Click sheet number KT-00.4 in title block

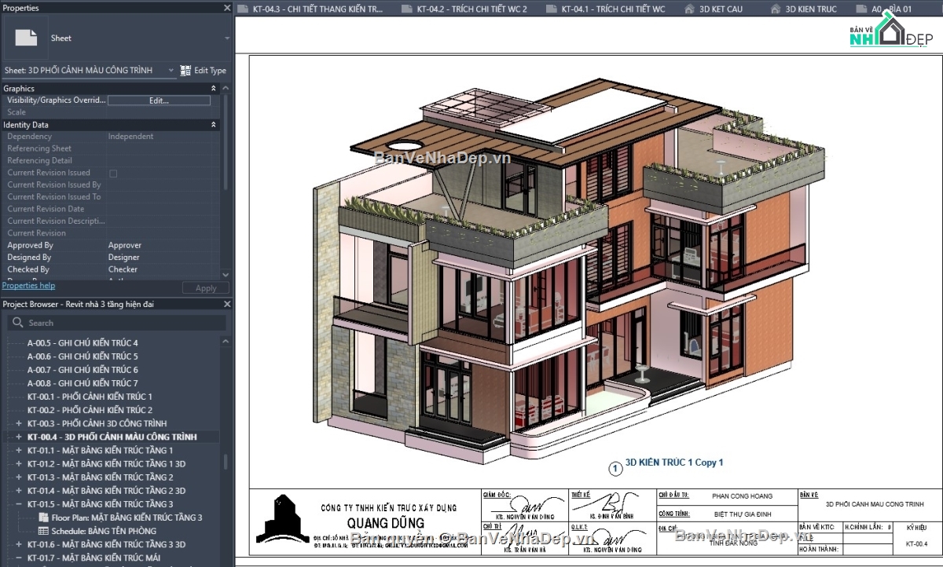(x=916, y=543)
